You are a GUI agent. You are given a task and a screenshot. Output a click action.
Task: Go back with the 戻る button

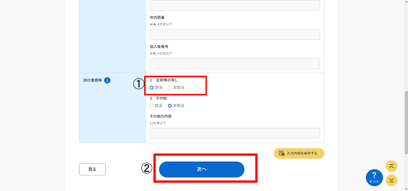coord(92,169)
